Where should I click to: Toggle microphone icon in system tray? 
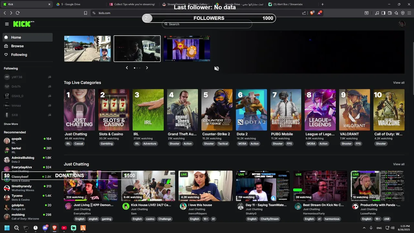[x=371, y=228]
